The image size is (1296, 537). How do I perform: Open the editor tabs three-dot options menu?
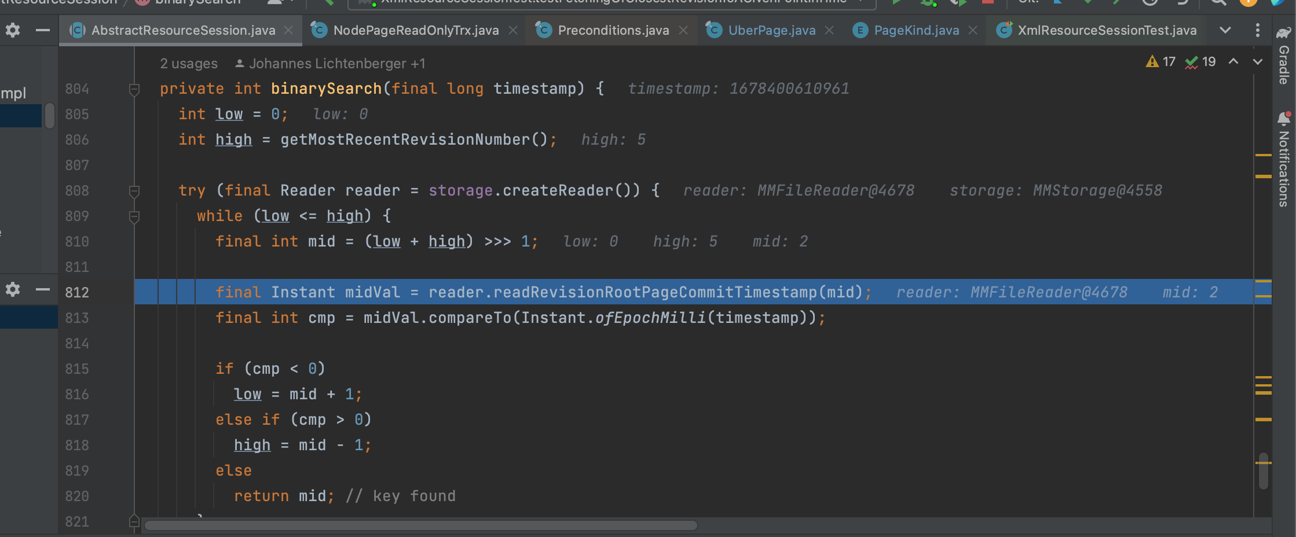tap(1257, 30)
